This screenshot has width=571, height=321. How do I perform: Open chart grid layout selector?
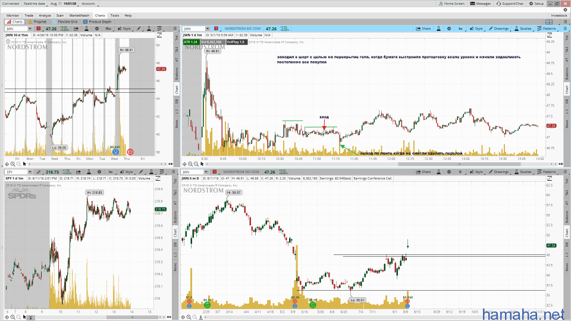point(549,22)
